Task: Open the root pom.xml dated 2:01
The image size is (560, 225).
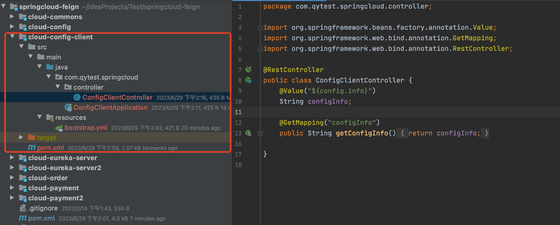Action: (x=41, y=218)
